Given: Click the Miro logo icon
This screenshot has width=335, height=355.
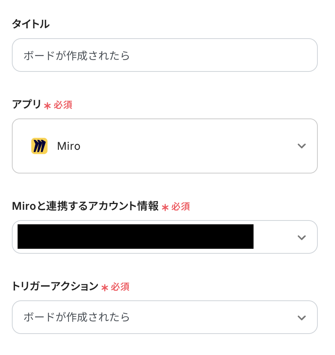Looking at the screenshot, I should 39,146.
